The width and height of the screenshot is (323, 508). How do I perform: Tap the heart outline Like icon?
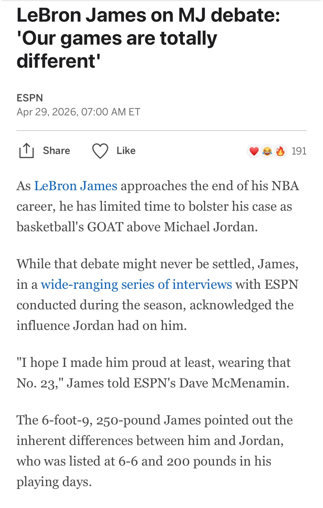pyautogui.click(x=100, y=151)
